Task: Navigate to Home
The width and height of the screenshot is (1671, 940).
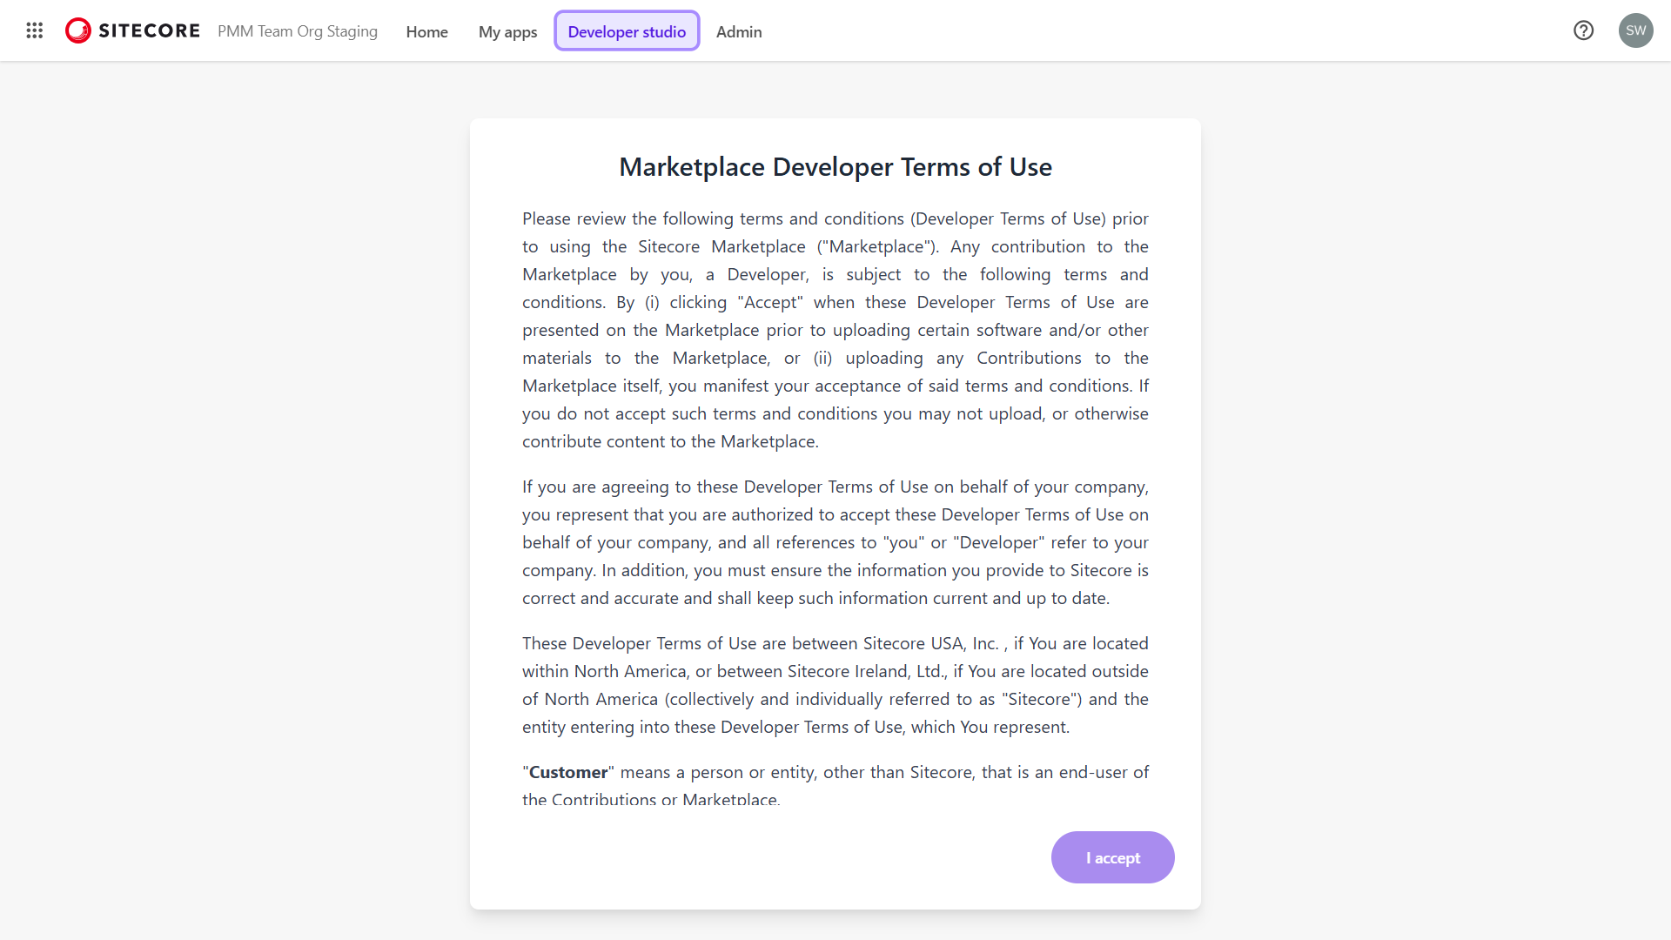Action: (426, 31)
